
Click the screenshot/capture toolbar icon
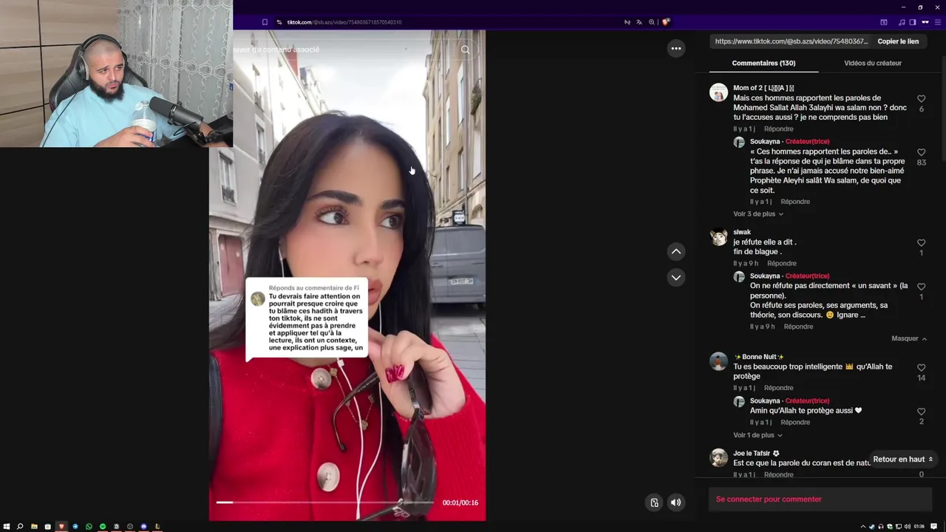(884, 22)
